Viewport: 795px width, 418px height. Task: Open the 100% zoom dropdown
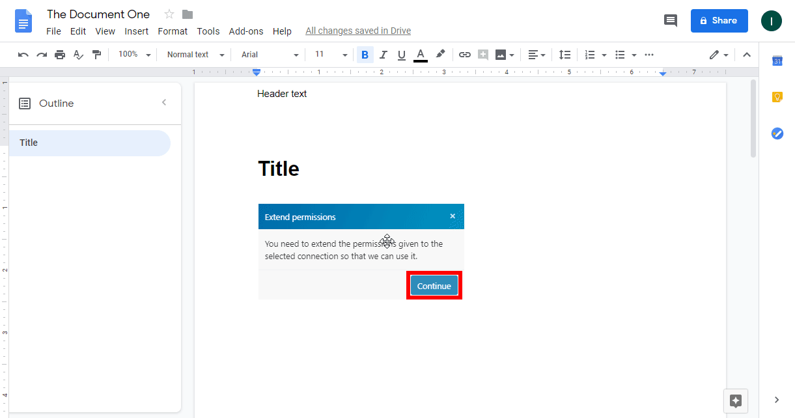pos(134,55)
